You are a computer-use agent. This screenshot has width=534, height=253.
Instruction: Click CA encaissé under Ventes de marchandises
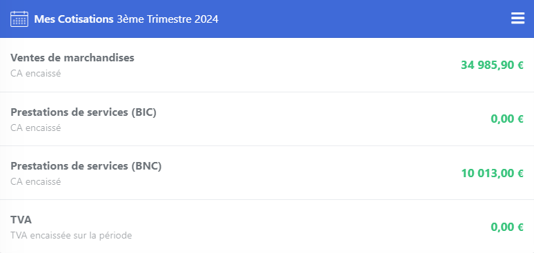tap(36, 73)
